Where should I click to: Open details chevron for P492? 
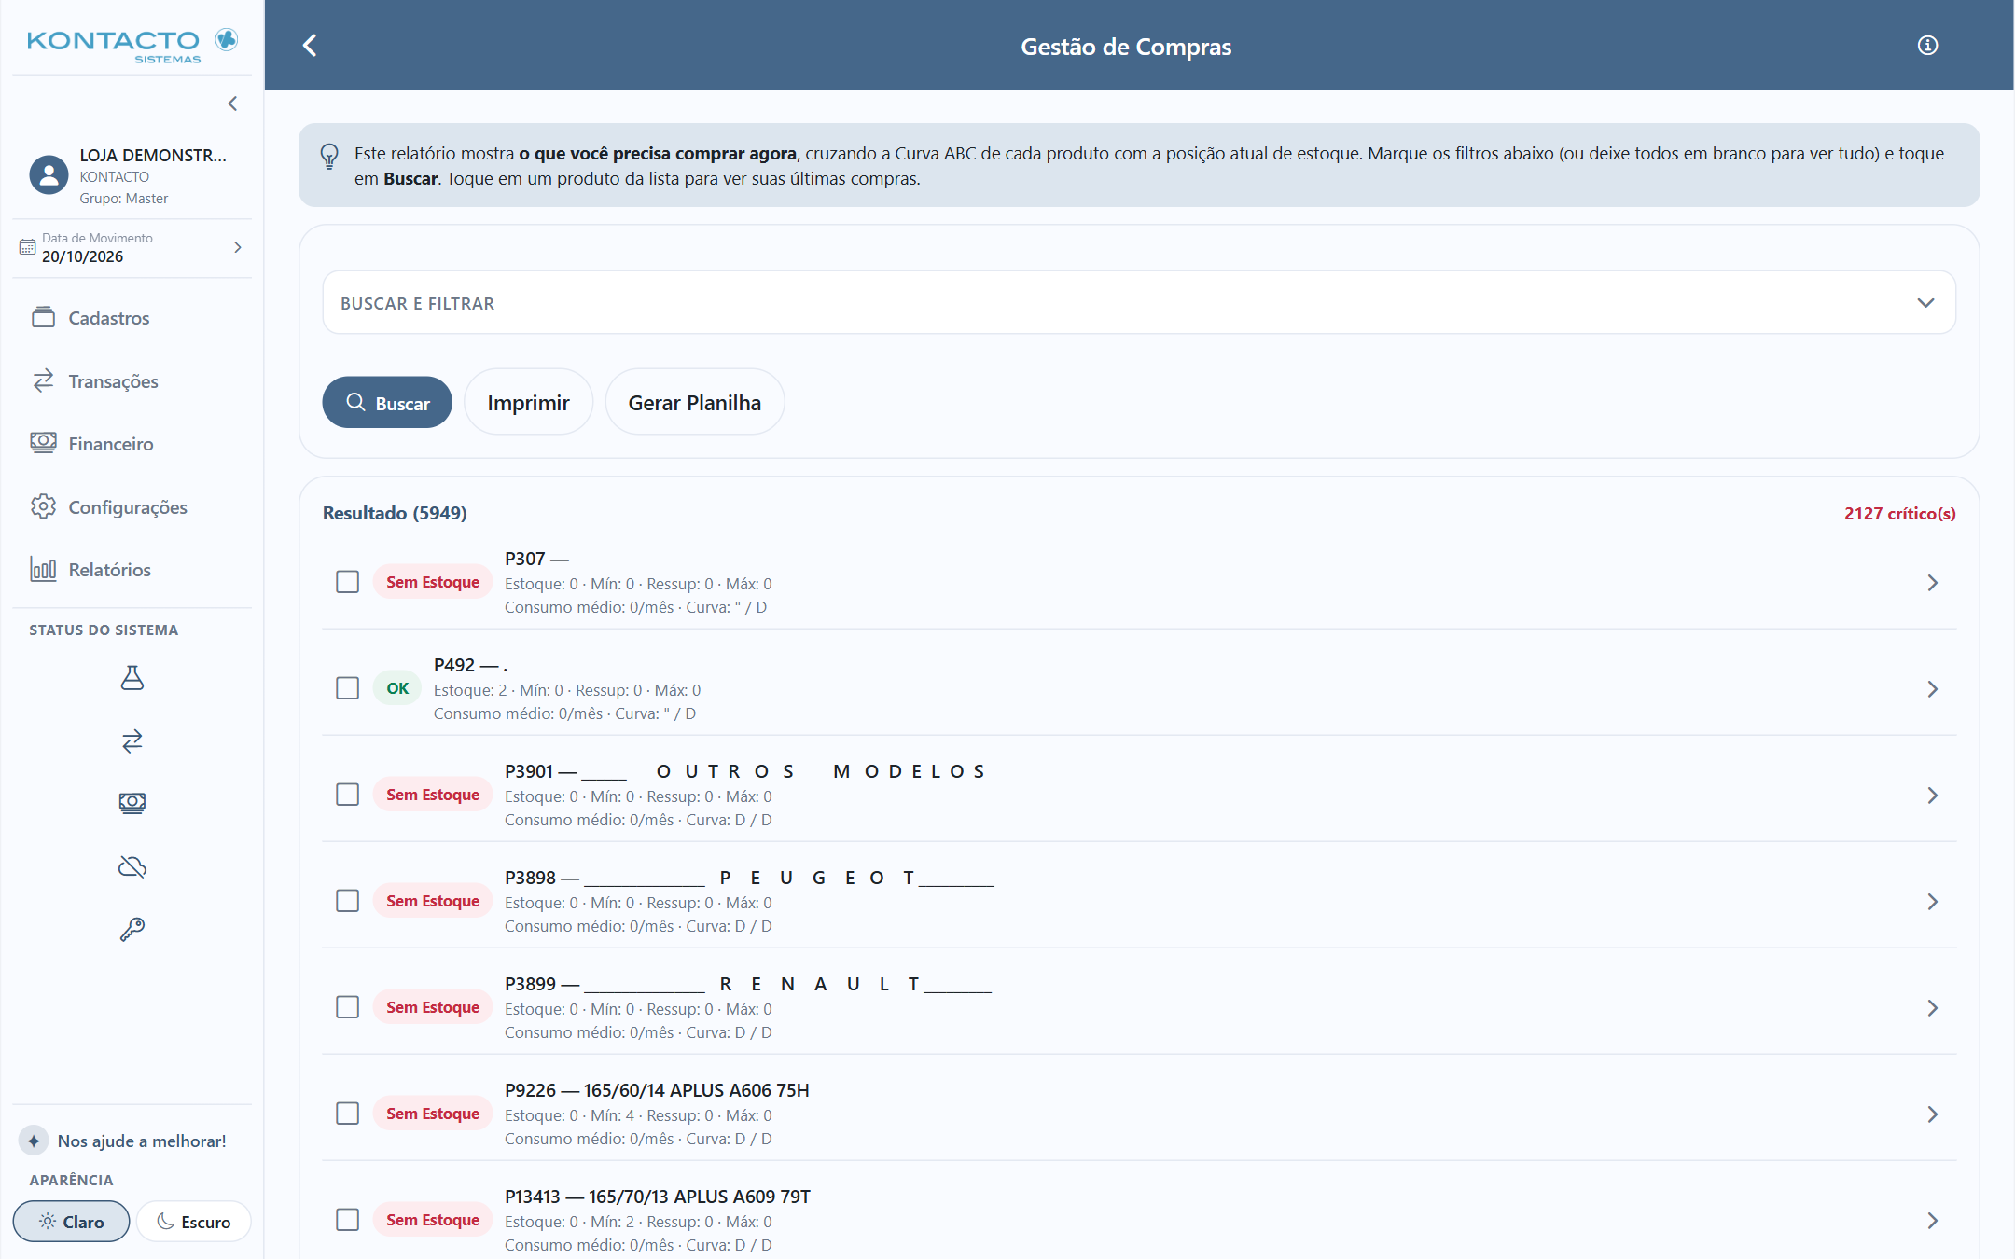[1932, 689]
